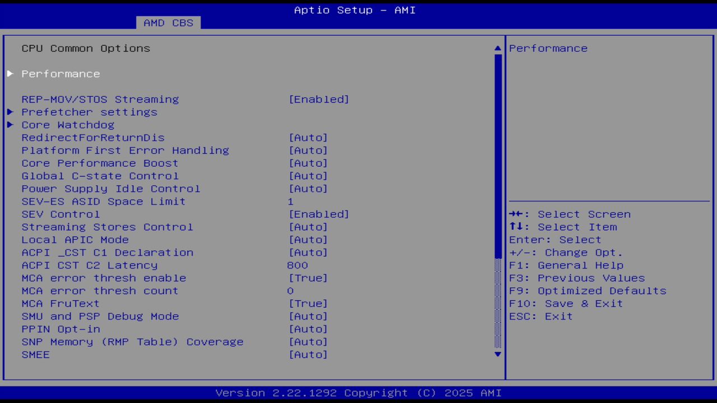
Task: Open Core Watchdog submenu
Action: click(68, 125)
